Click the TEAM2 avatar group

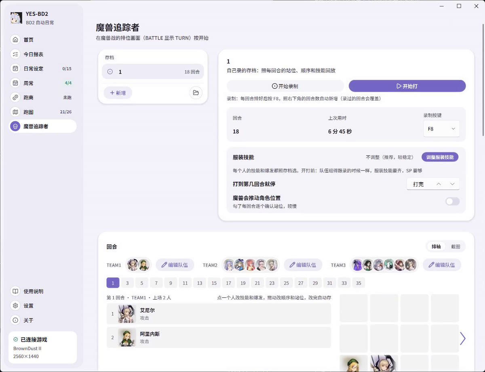point(251,265)
